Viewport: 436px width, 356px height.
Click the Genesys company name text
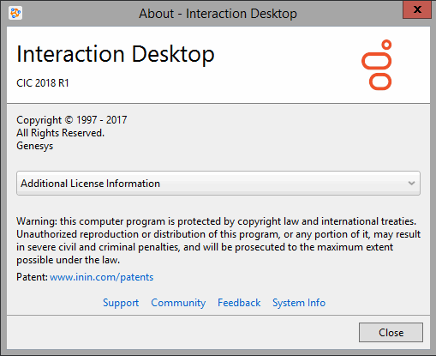click(x=35, y=146)
